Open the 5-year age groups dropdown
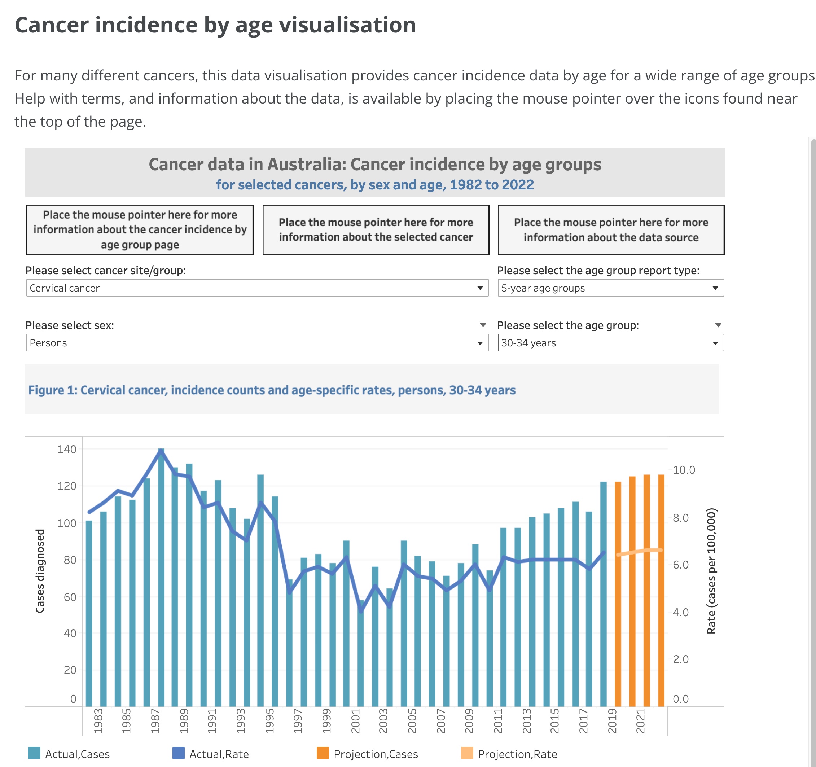Screen dimensions: 816x767 (610, 288)
